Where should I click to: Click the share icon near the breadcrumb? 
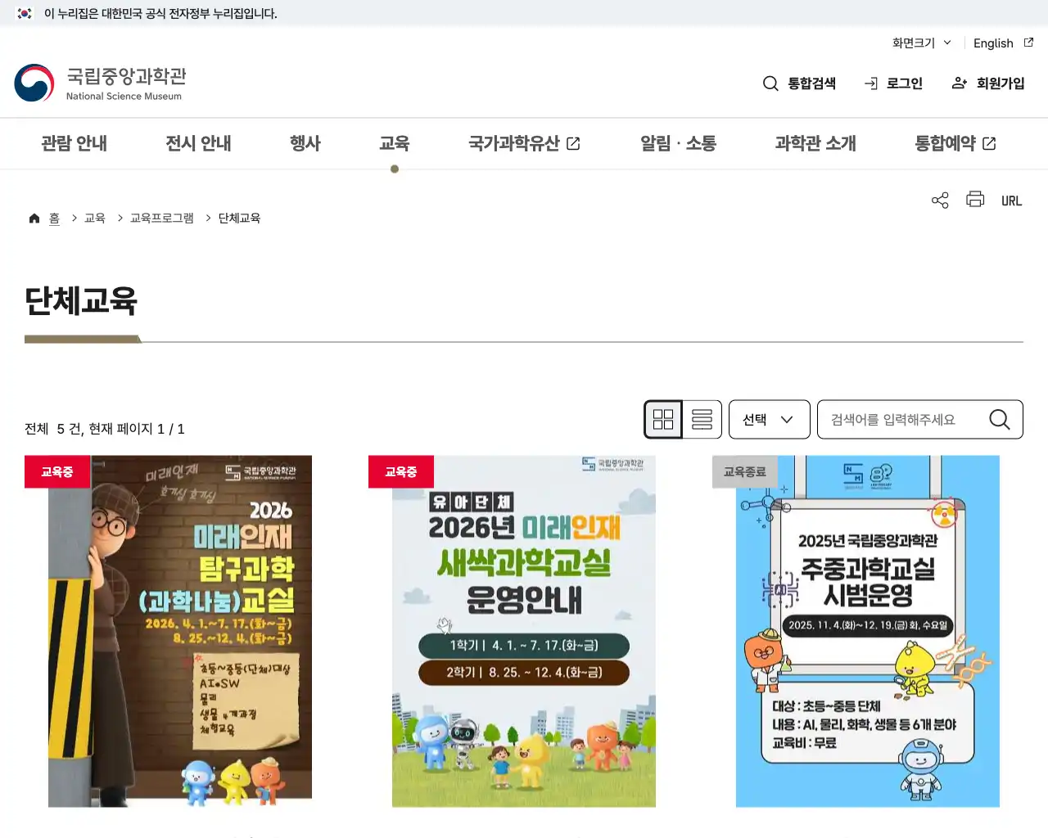939,199
